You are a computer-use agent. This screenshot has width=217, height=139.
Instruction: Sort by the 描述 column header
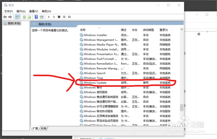click(x=123, y=30)
